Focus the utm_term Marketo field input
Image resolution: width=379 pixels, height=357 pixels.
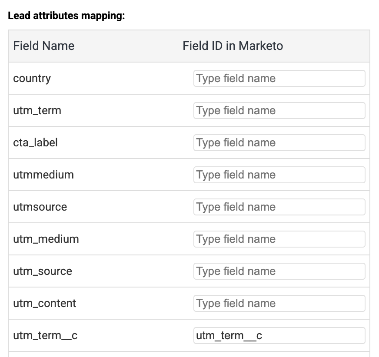[x=279, y=111]
